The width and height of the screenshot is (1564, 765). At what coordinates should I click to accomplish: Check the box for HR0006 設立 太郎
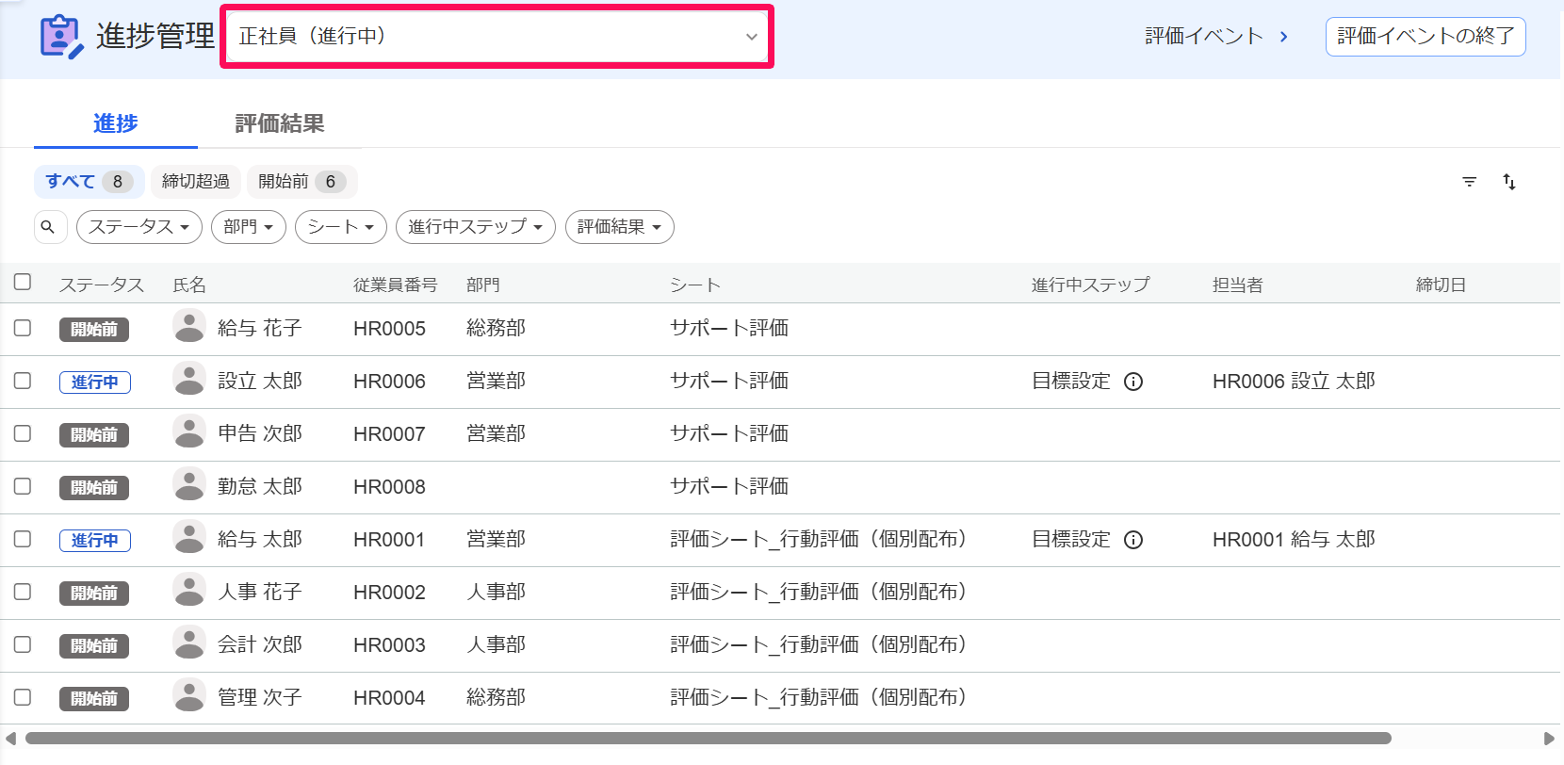click(x=23, y=381)
